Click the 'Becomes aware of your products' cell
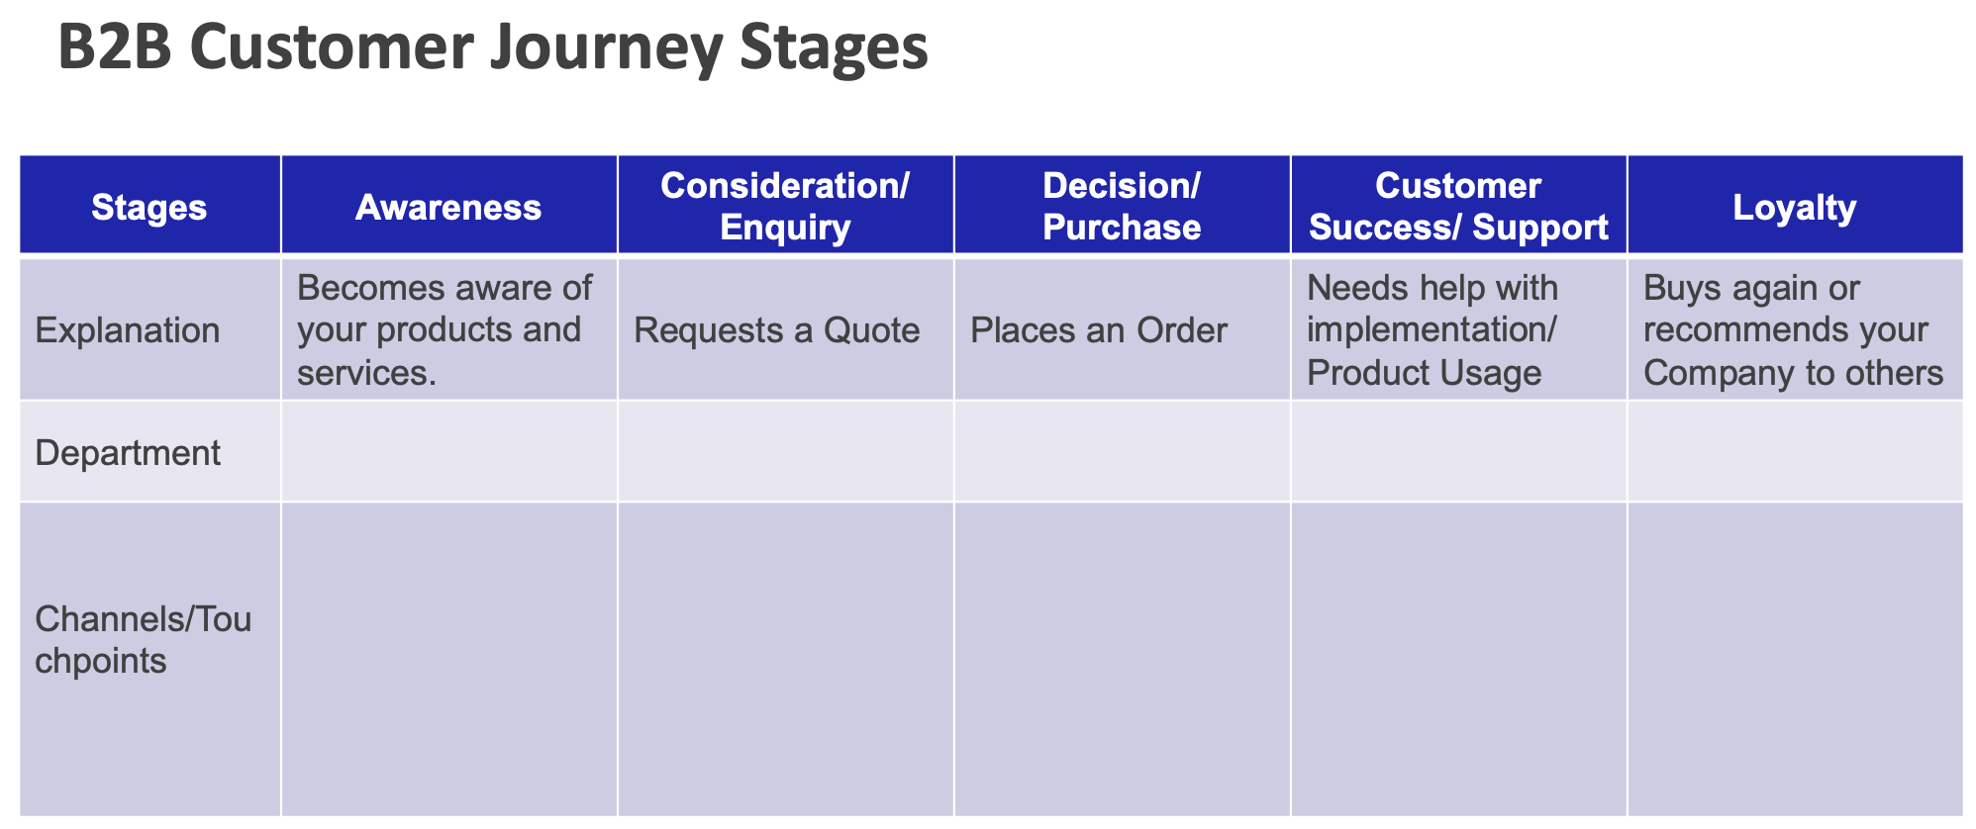1976x829 pixels. 445,329
